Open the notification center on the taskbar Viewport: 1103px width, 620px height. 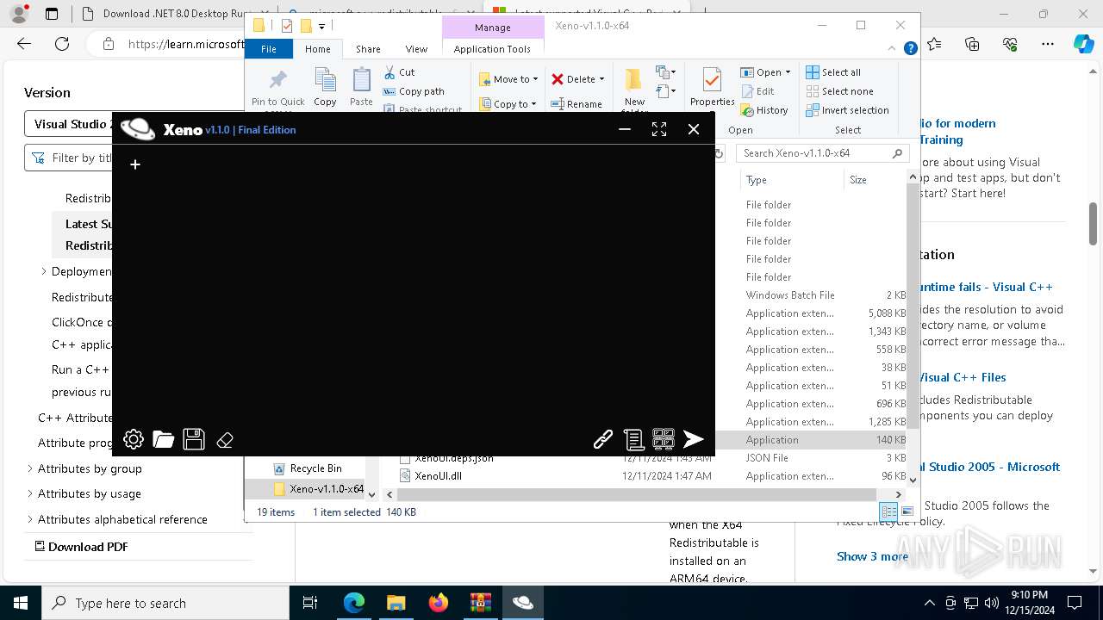[x=1075, y=603]
